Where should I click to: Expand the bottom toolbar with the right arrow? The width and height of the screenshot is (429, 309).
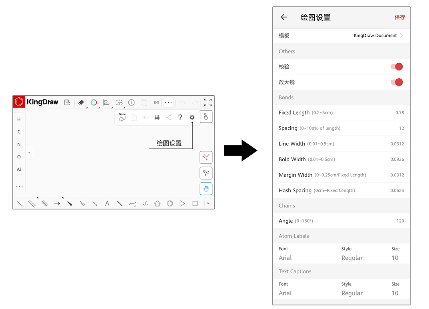(208, 203)
